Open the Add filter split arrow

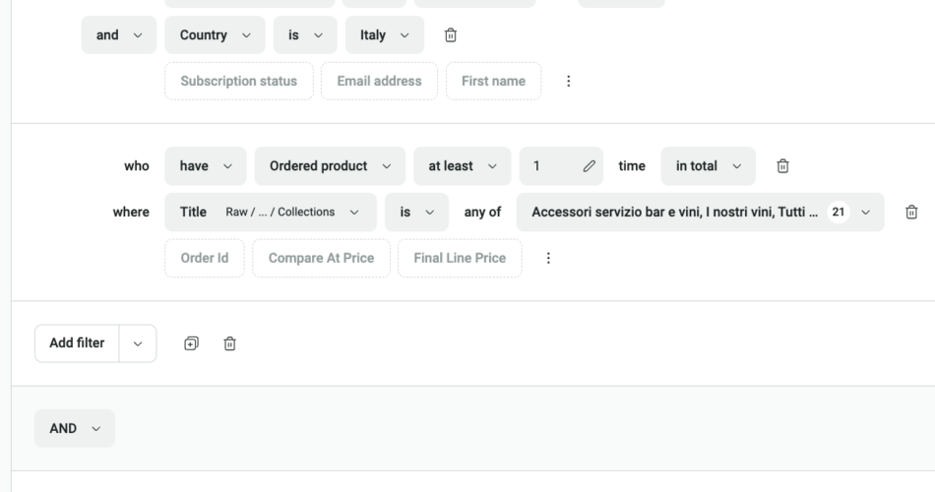pyautogui.click(x=137, y=343)
